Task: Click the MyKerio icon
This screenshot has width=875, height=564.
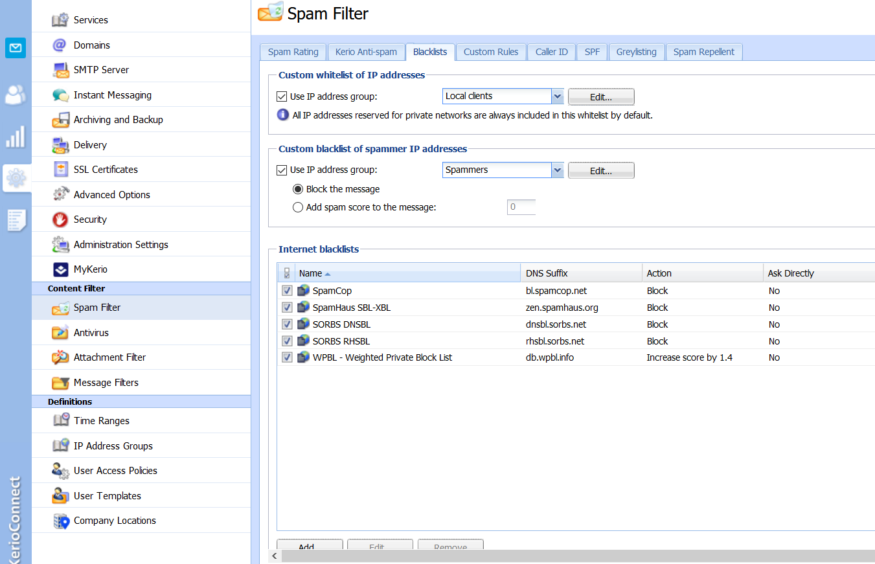Action: click(61, 269)
